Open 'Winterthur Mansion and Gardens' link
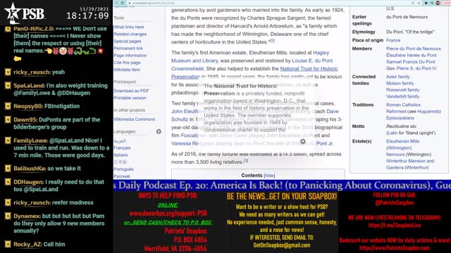 tap(410, 164)
